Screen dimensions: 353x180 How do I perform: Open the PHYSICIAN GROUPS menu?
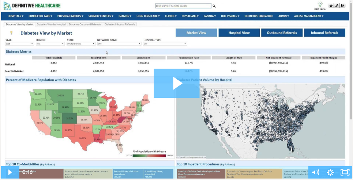(x=70, y=16)
